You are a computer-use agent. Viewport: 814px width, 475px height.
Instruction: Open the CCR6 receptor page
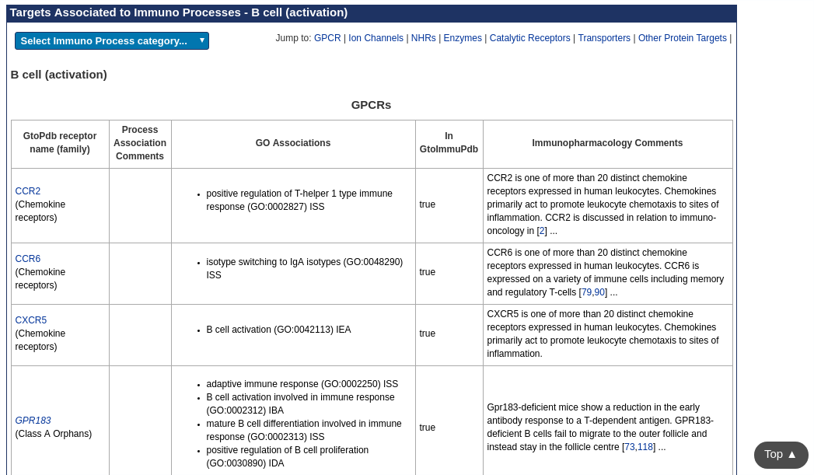(x=28, y=259)
